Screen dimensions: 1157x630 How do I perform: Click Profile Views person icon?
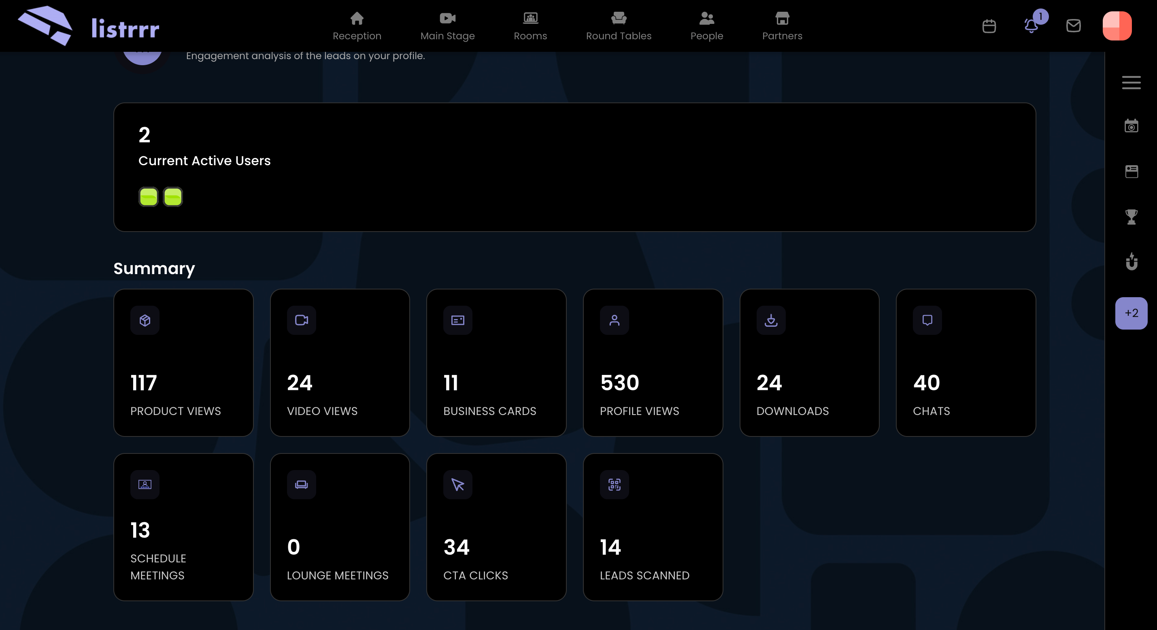point(615,320)
